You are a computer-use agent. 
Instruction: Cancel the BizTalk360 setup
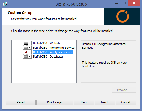tap(126, 102)
